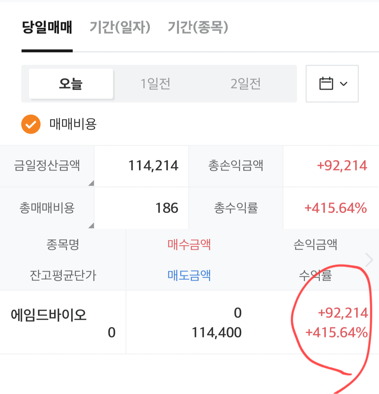The image size is (379, 394).
Task: Expand the calendar dropdown chevron
Action: click(344, 84)
